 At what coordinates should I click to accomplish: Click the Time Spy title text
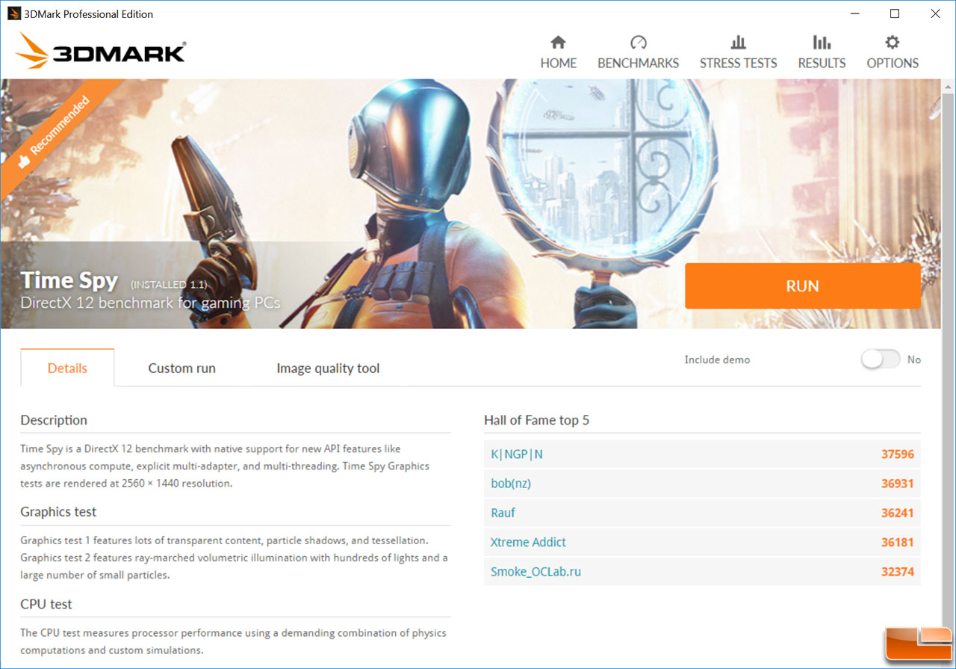69,281
